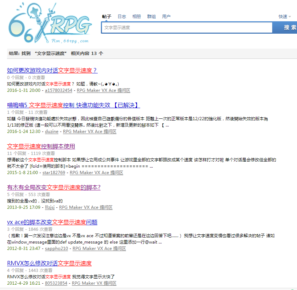Visit sappho210's user page
The width and height of the screenshot is (297, 290).
pos(56,249)
